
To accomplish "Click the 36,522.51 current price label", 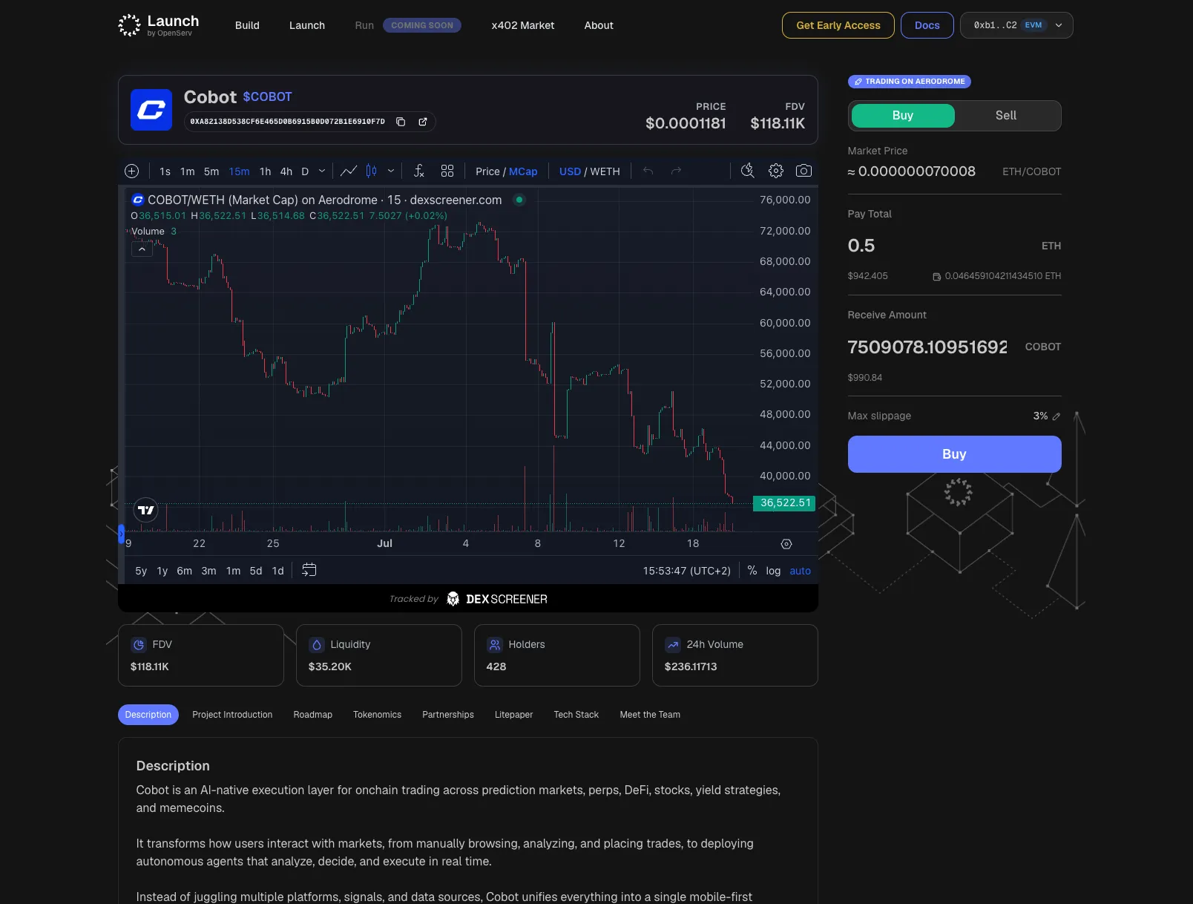I will (x=784, y=503).
